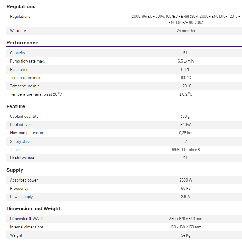Select the Safety class row label
242x241 pixels.
point(20,142)
